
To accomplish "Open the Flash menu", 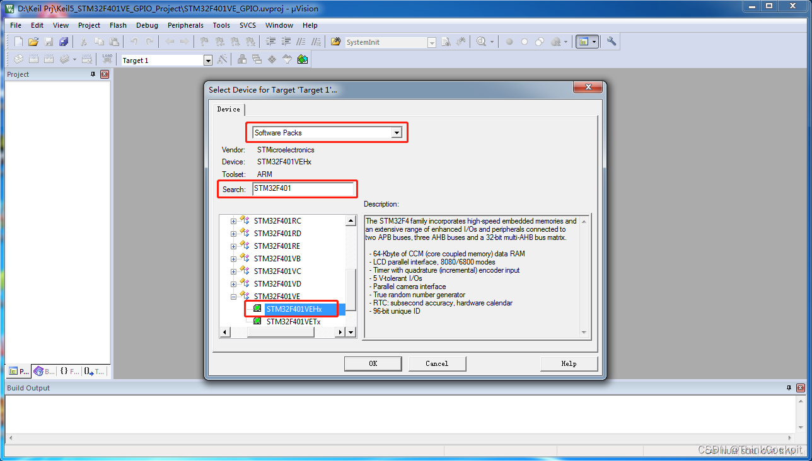I will pos(118,25).
